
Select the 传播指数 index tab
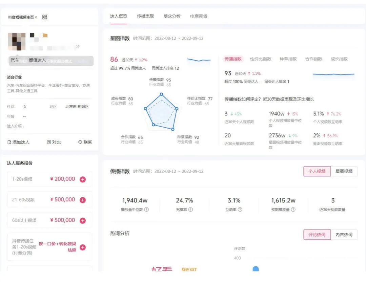pos(233,59)
